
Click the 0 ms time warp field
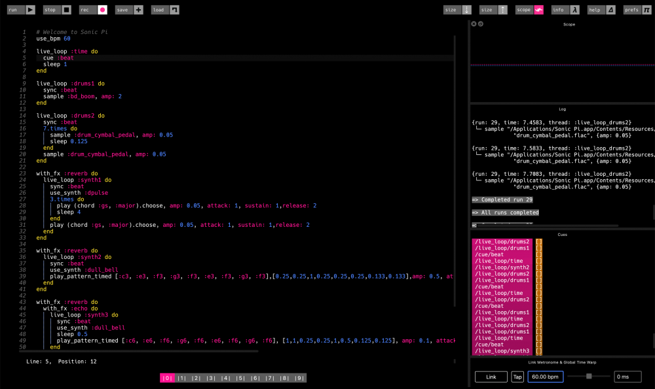point(627,377)
